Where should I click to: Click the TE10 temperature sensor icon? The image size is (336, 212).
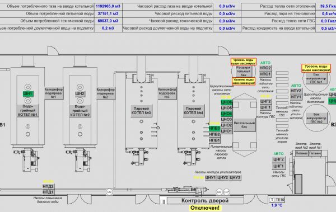point(277,200)
